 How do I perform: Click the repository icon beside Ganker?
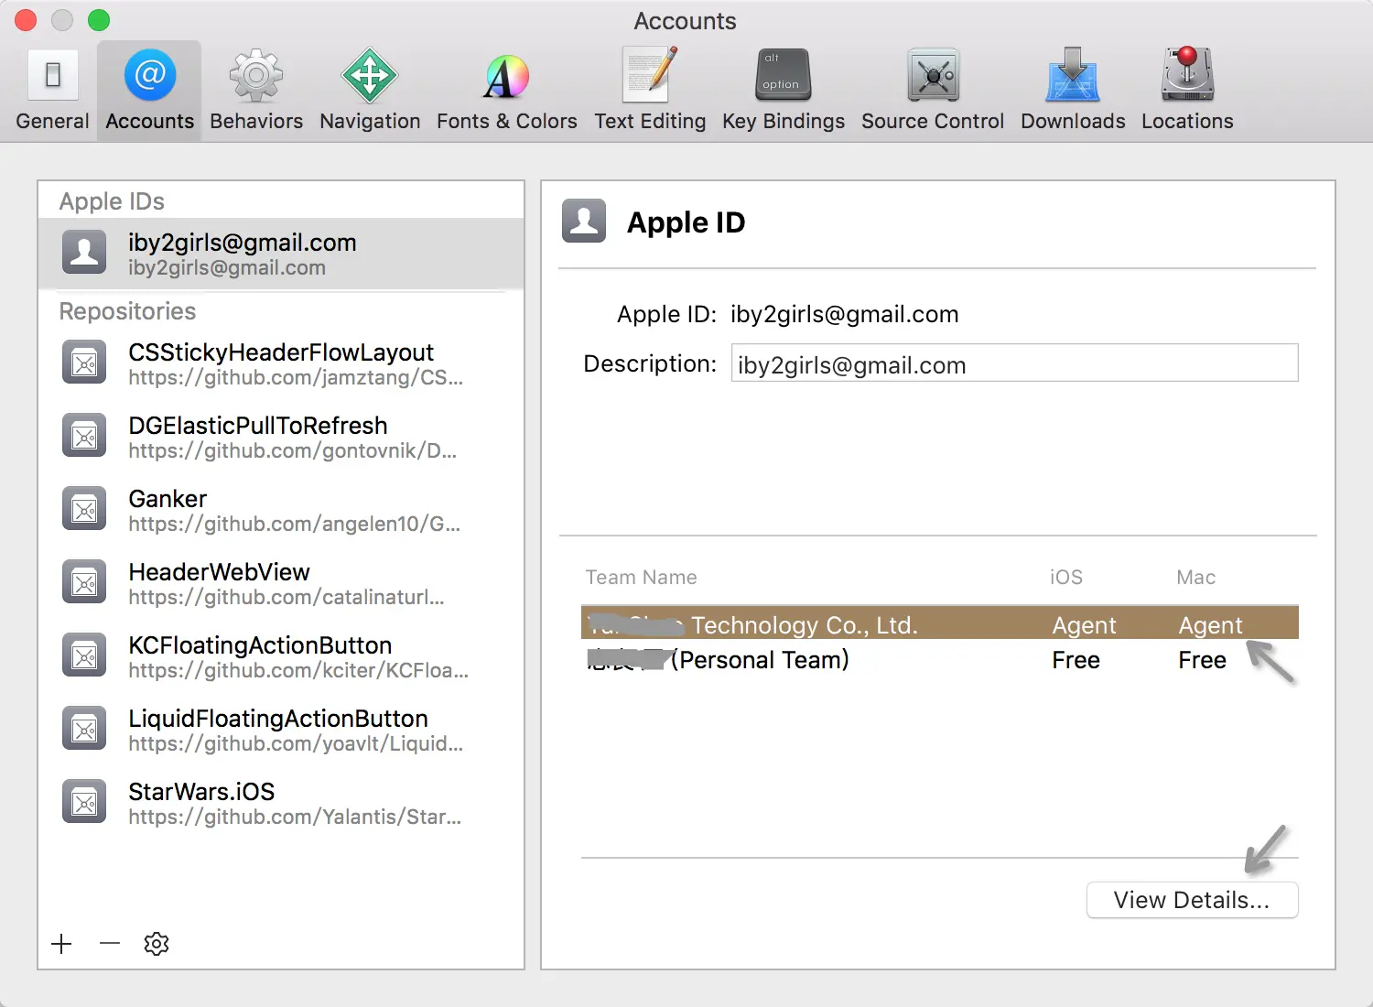click(x=84, y=509)
